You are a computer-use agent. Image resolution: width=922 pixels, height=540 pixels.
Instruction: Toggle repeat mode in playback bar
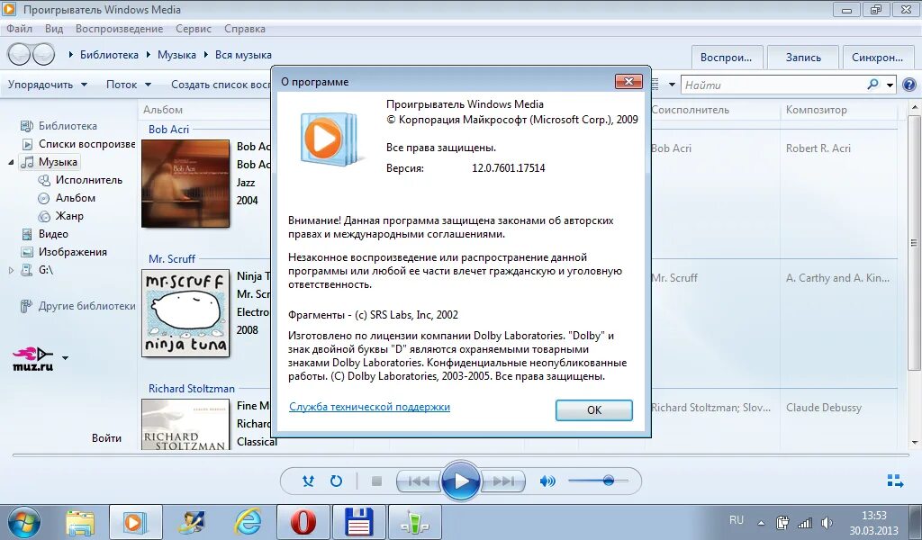tap(336, 481)
